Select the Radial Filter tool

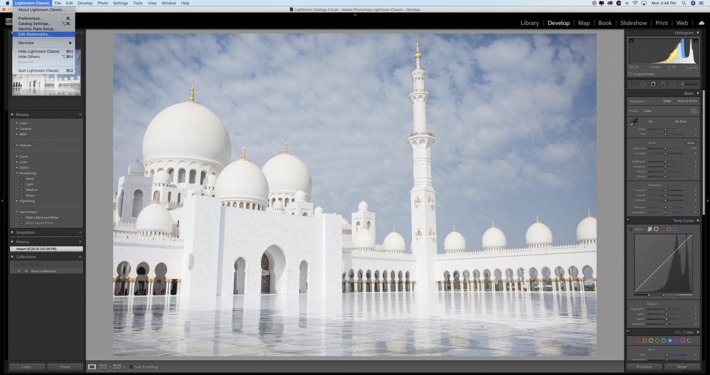tap(672, 84)
